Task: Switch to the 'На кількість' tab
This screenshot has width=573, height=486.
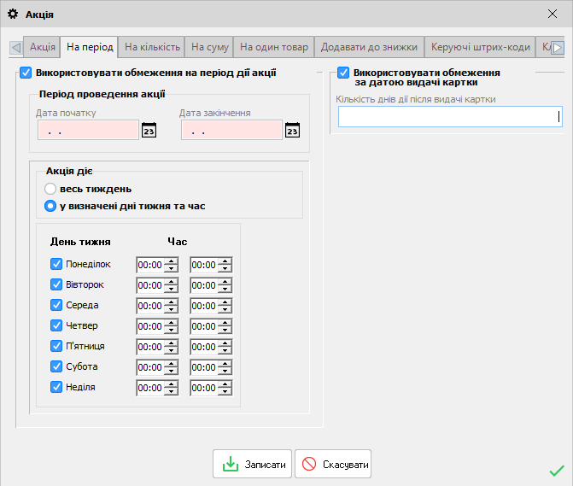Action: [x=151, y=47]
